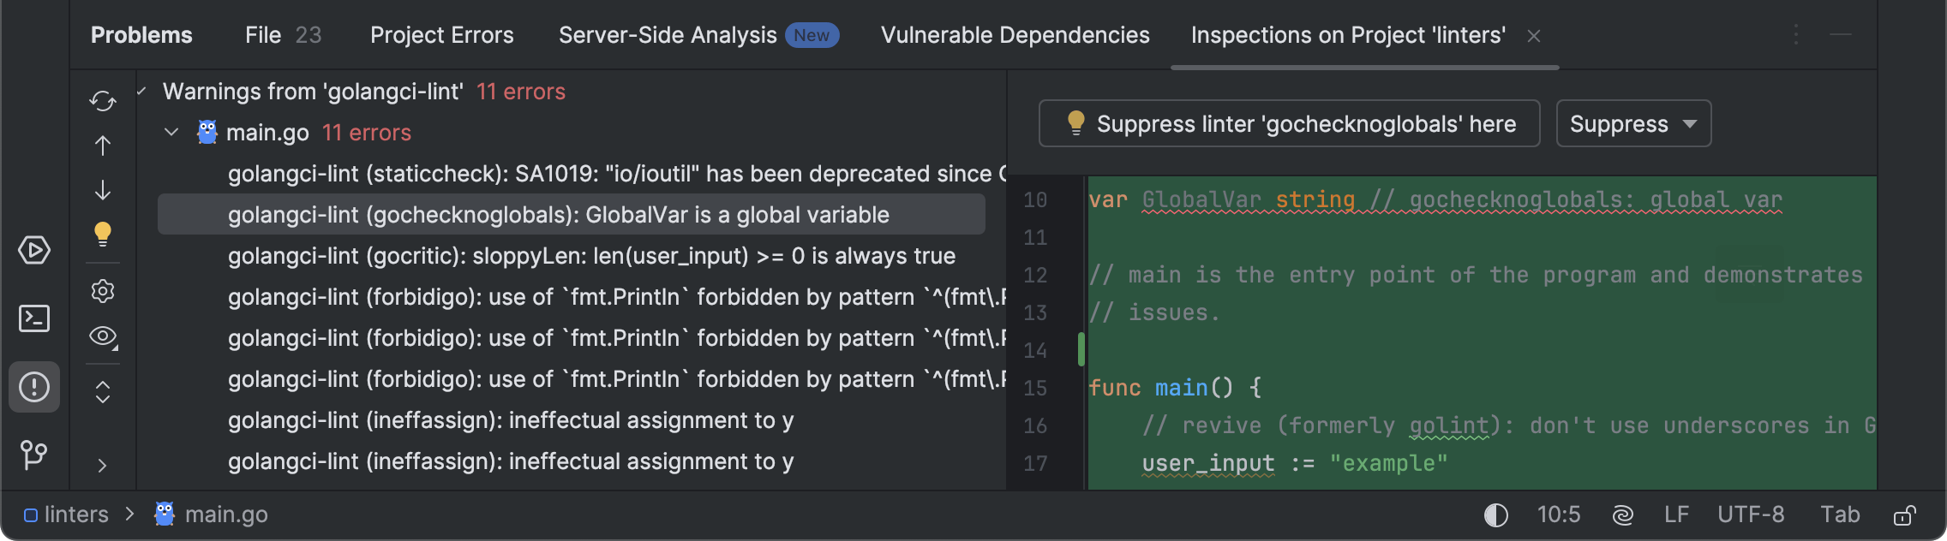Click the lightbulb quick-fix icon in toolbar
The width and height of the screenshot is (1947, 541).
pyautogui.click(x=103, y=234)
